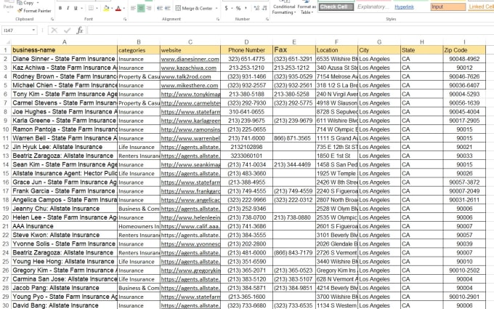Click Decrease Decimal icon
This screenshot has width=494, height=309.
coord(264,8)
